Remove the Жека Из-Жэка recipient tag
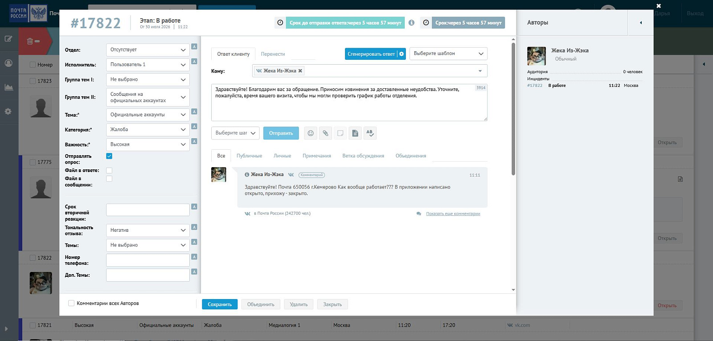 [300, 71]
